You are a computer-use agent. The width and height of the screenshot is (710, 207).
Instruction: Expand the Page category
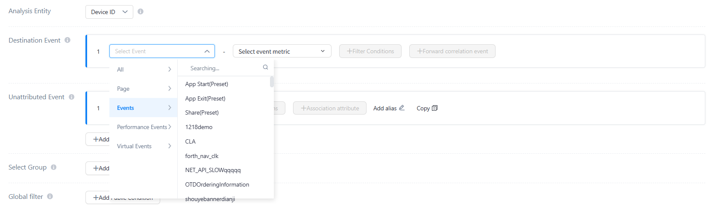click(144, 89)
